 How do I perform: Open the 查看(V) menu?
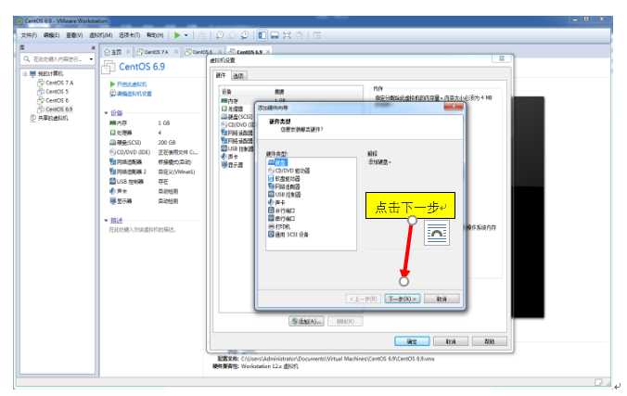[74, 35]
